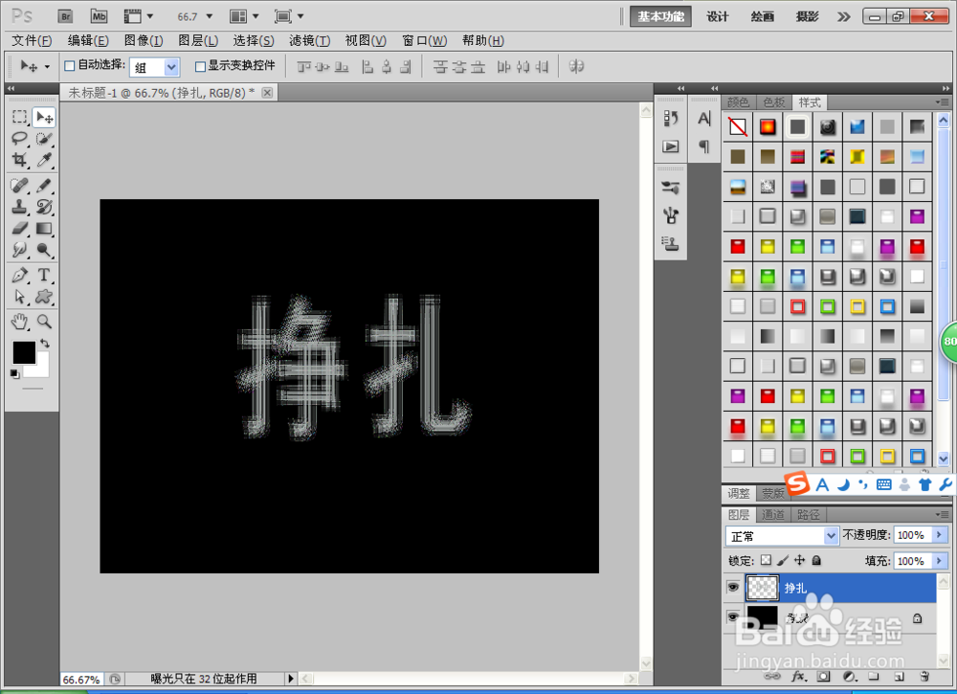Image resolution: width=957 pixels, height=694 pixels.
Task: Select the Custom Shape tool
Action: tap(44, 297)
